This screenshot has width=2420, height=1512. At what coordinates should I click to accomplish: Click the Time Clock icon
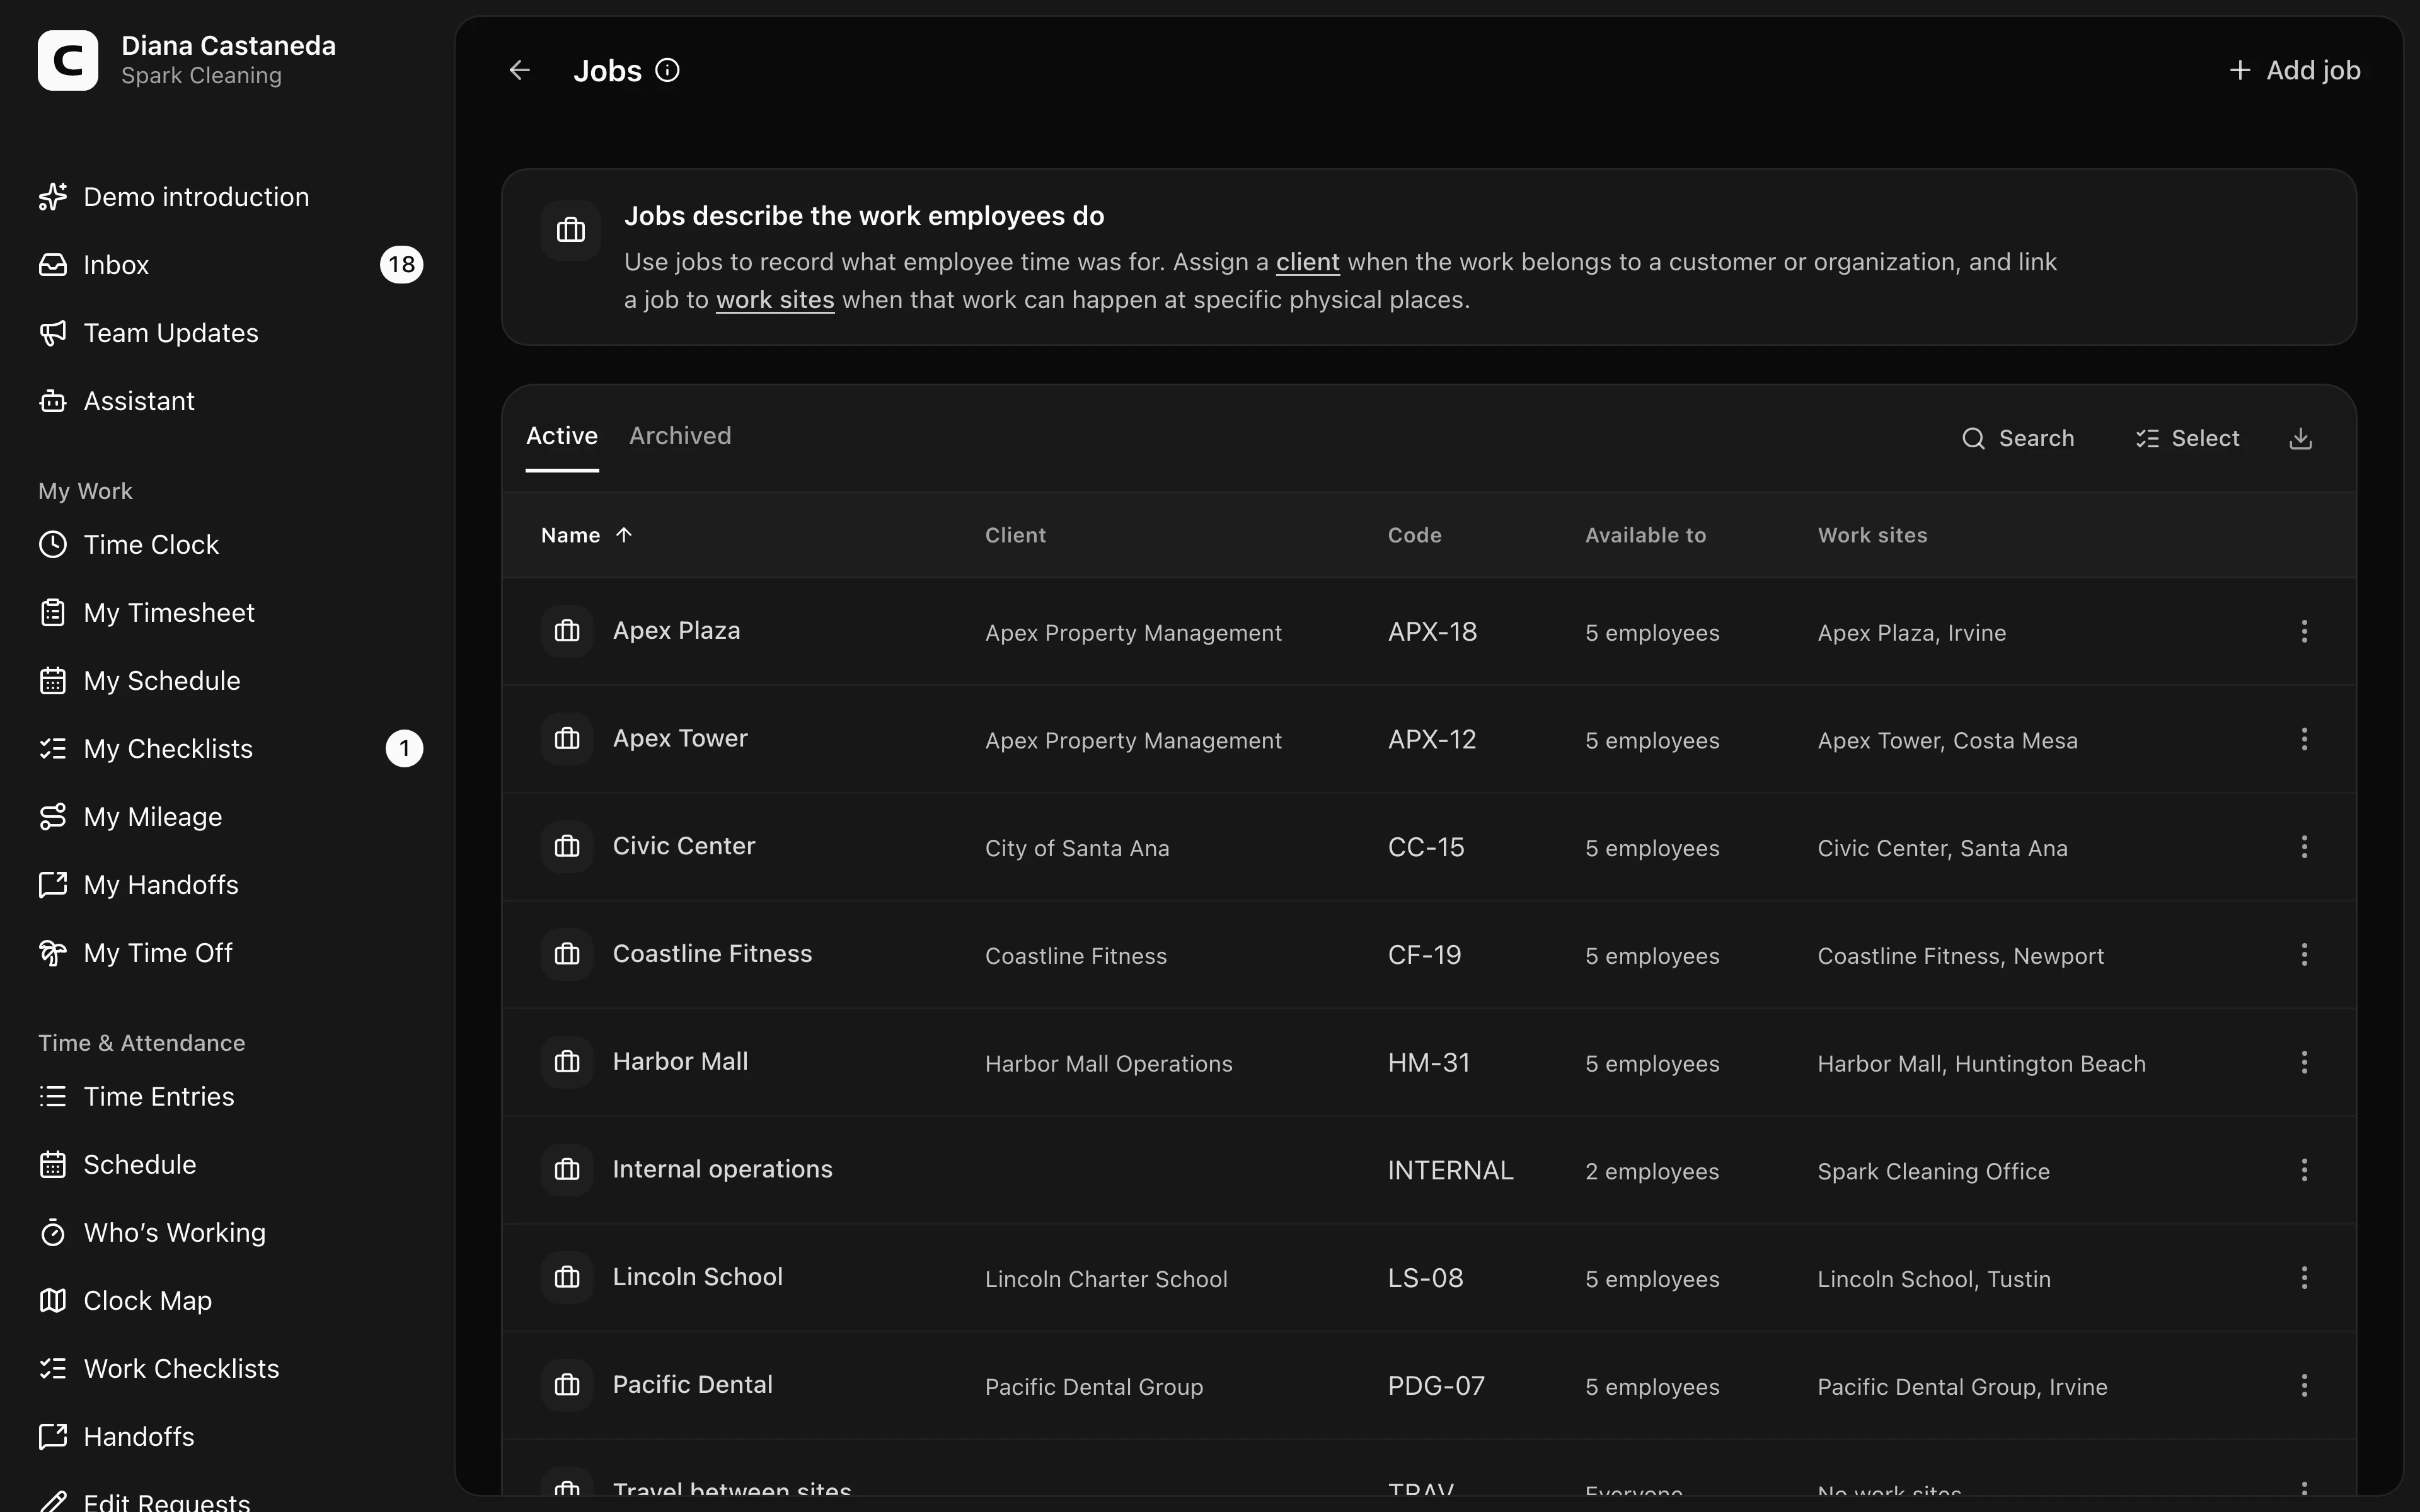click(53, 545)
